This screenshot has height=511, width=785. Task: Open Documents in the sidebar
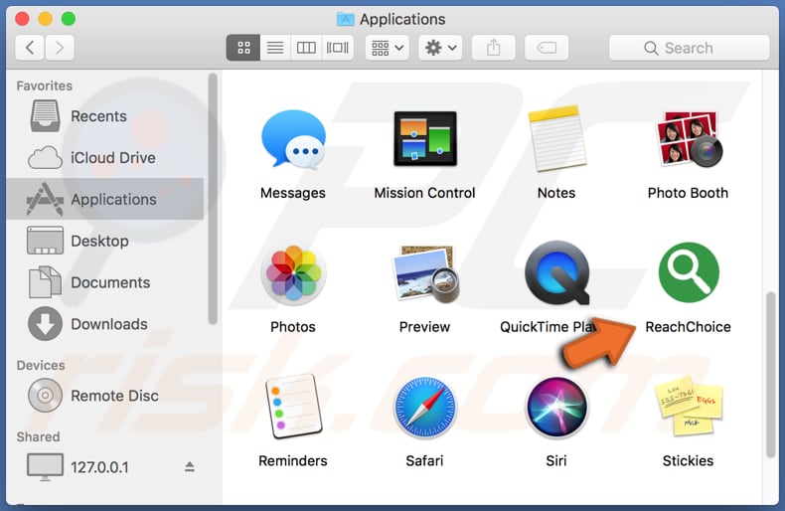105,282
